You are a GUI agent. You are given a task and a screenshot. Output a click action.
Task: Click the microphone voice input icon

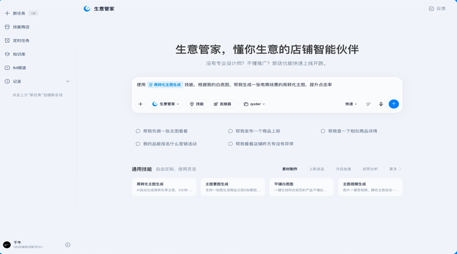click(x=381, y=104)
